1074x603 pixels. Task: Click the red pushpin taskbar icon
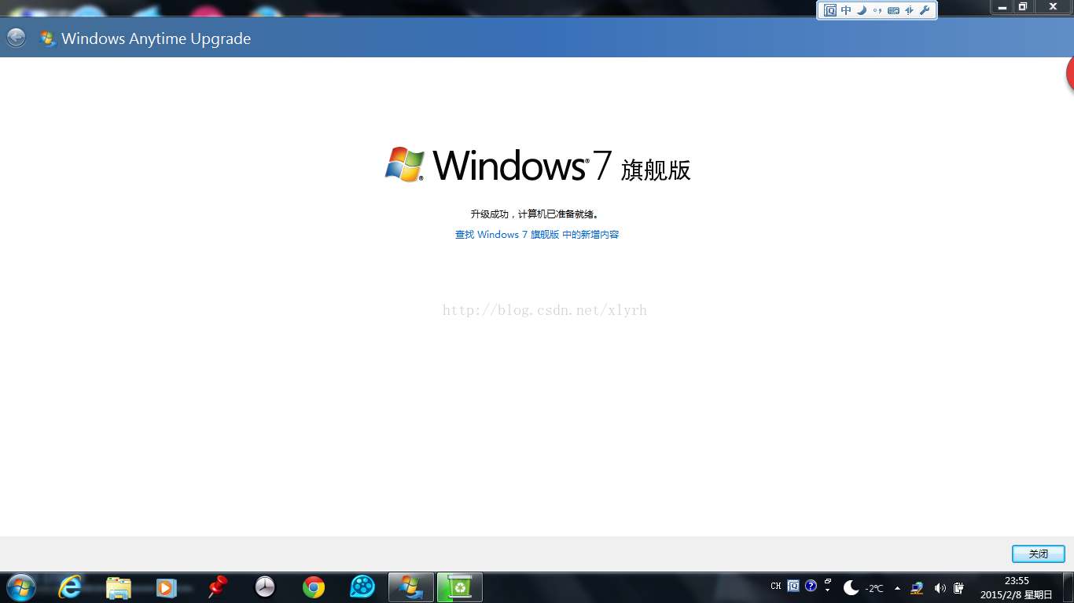217,587
